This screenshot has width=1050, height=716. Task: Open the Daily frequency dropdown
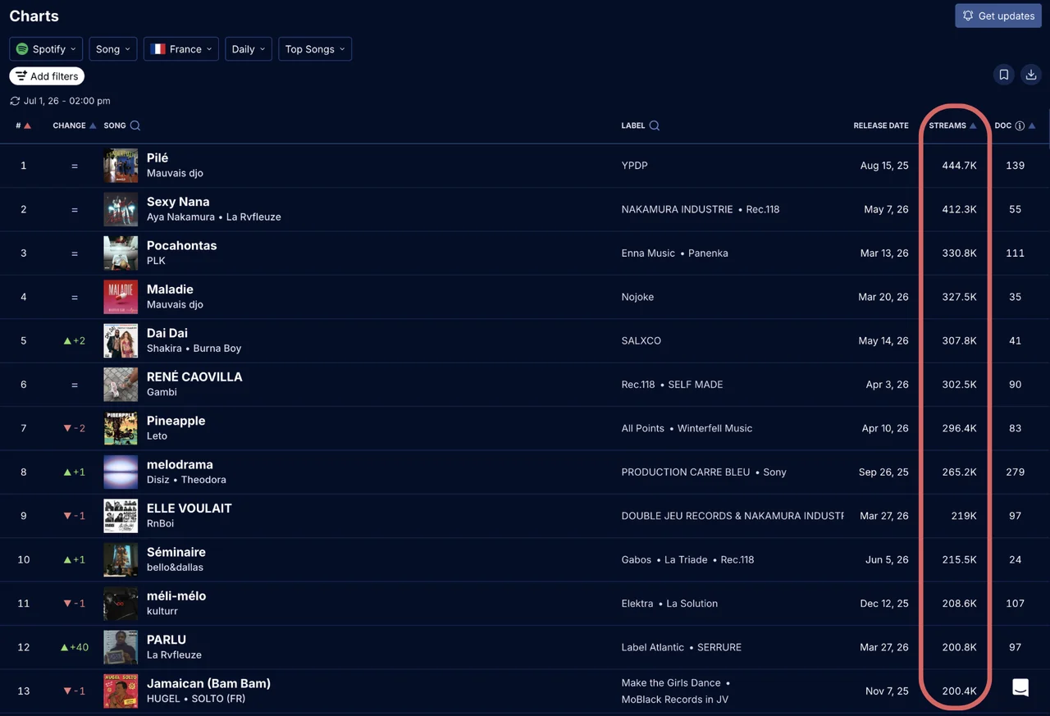point(249,49)
